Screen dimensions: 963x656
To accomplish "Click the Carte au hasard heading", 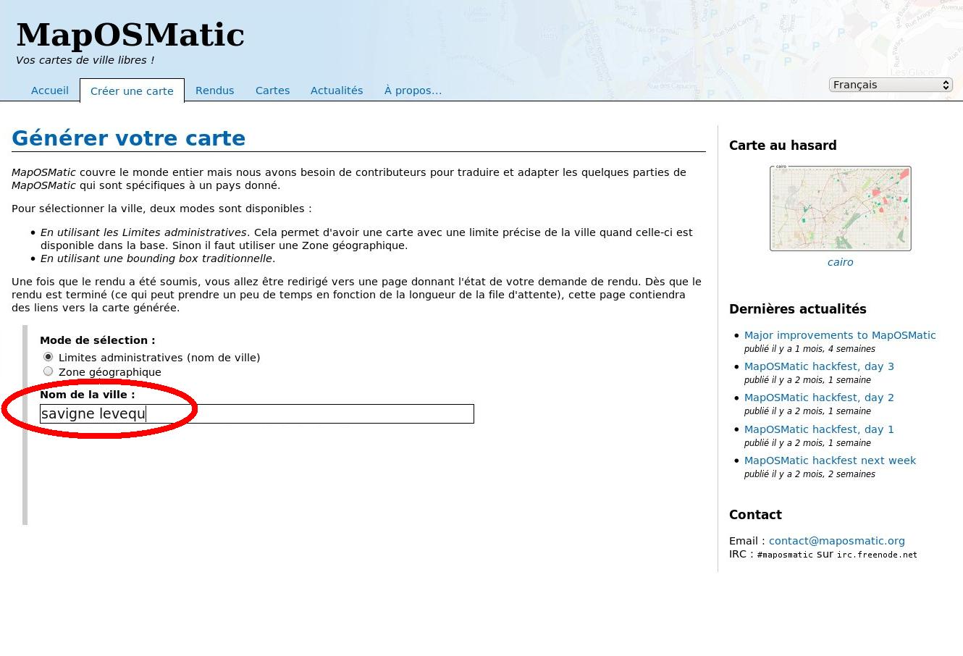I will click(x=783, y=146).
